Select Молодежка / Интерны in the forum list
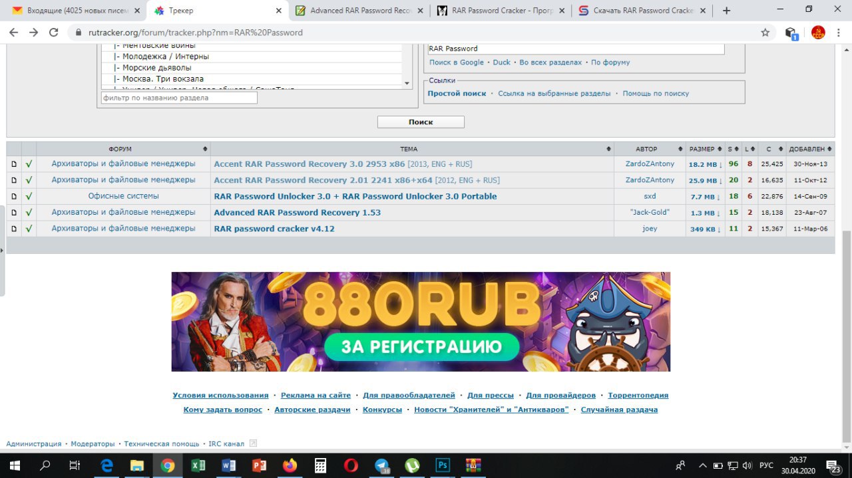 point(252,57)
